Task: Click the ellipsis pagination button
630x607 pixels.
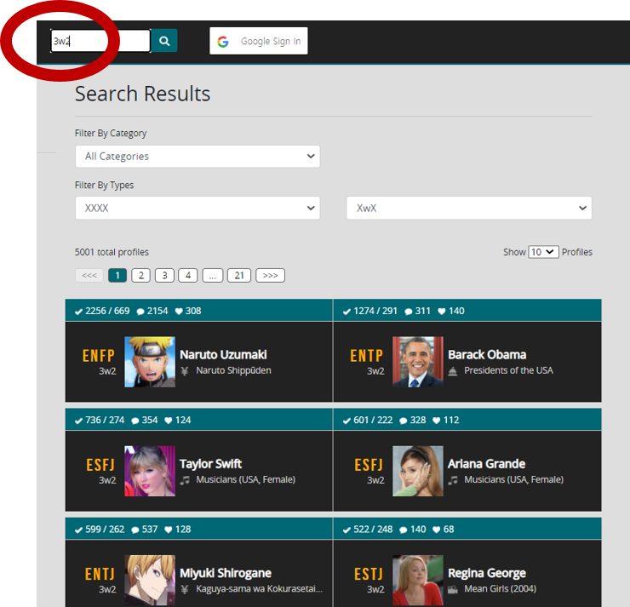Action: click(213, 276)
